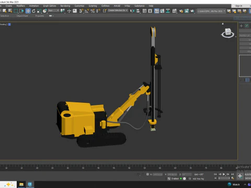The width and height of the screenshot is (251, 188).
Task: Toggle Keyboard Shortcut Override icon
Action: tap(75, 11)
